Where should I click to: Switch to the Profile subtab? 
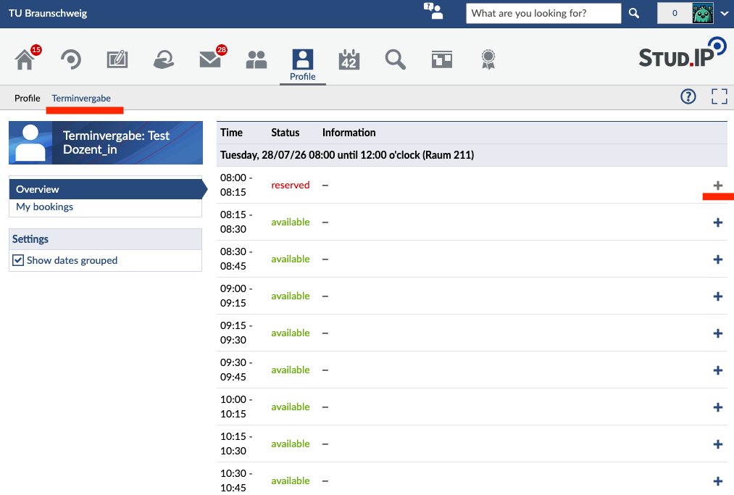27,99
